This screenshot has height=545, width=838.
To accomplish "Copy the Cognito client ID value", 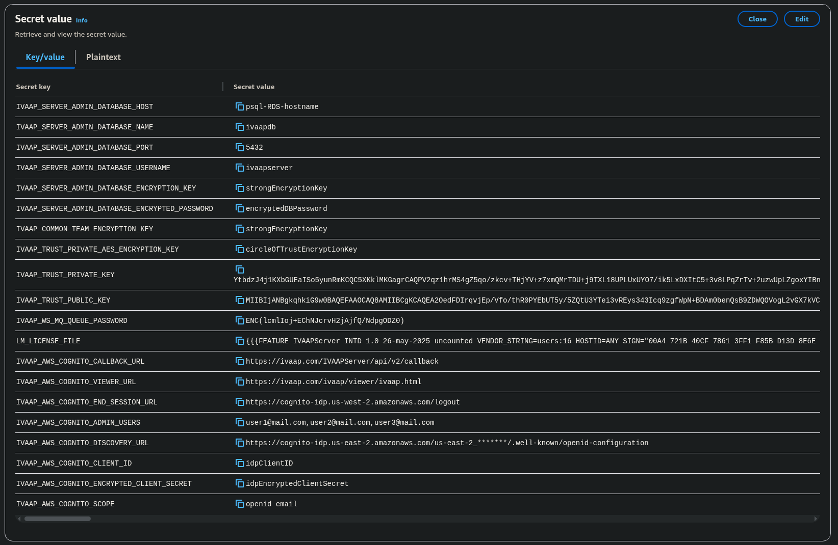I will tap(239, 463).
